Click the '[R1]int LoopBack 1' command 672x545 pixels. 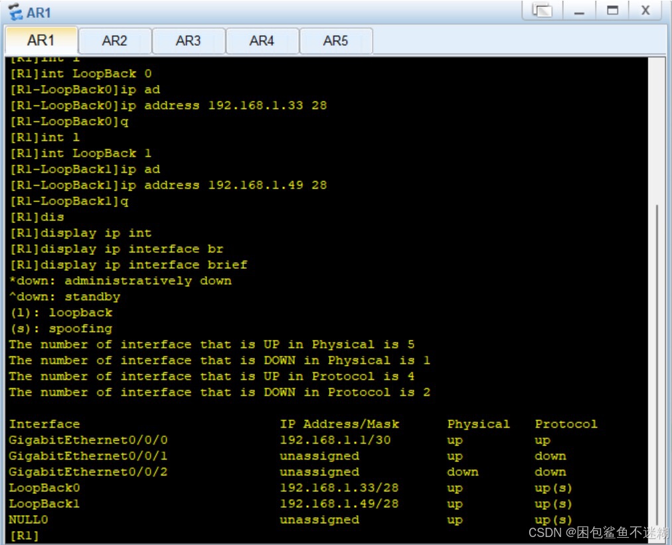[x=80, y=153]
